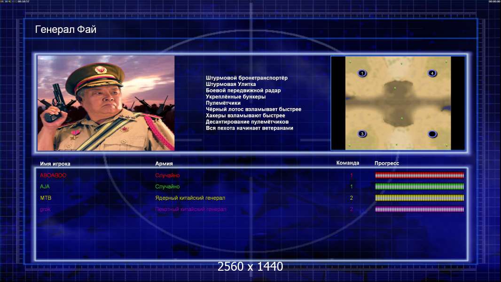Click the player name ABOABDO
Image resolution: width=501 pixels, height=282 pixels.
point(53,175)
